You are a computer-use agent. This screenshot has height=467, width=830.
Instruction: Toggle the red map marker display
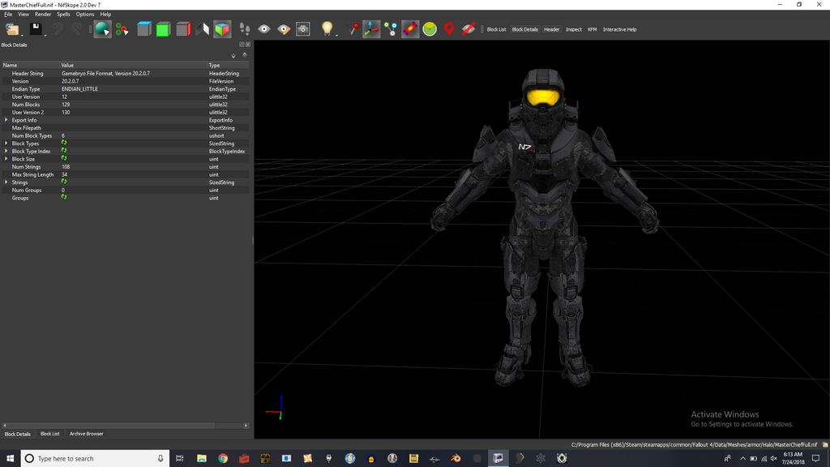coord(449,29)
